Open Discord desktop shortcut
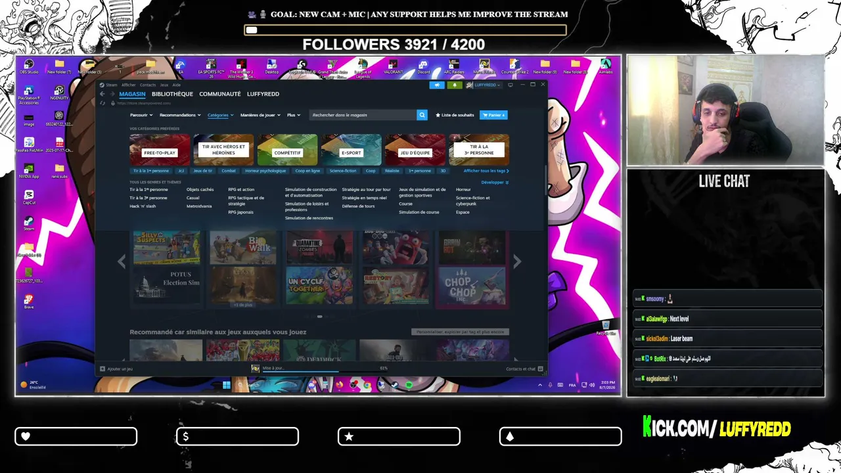Image resolution: width=841 pixels, height=473 pixels. point(423,66)
